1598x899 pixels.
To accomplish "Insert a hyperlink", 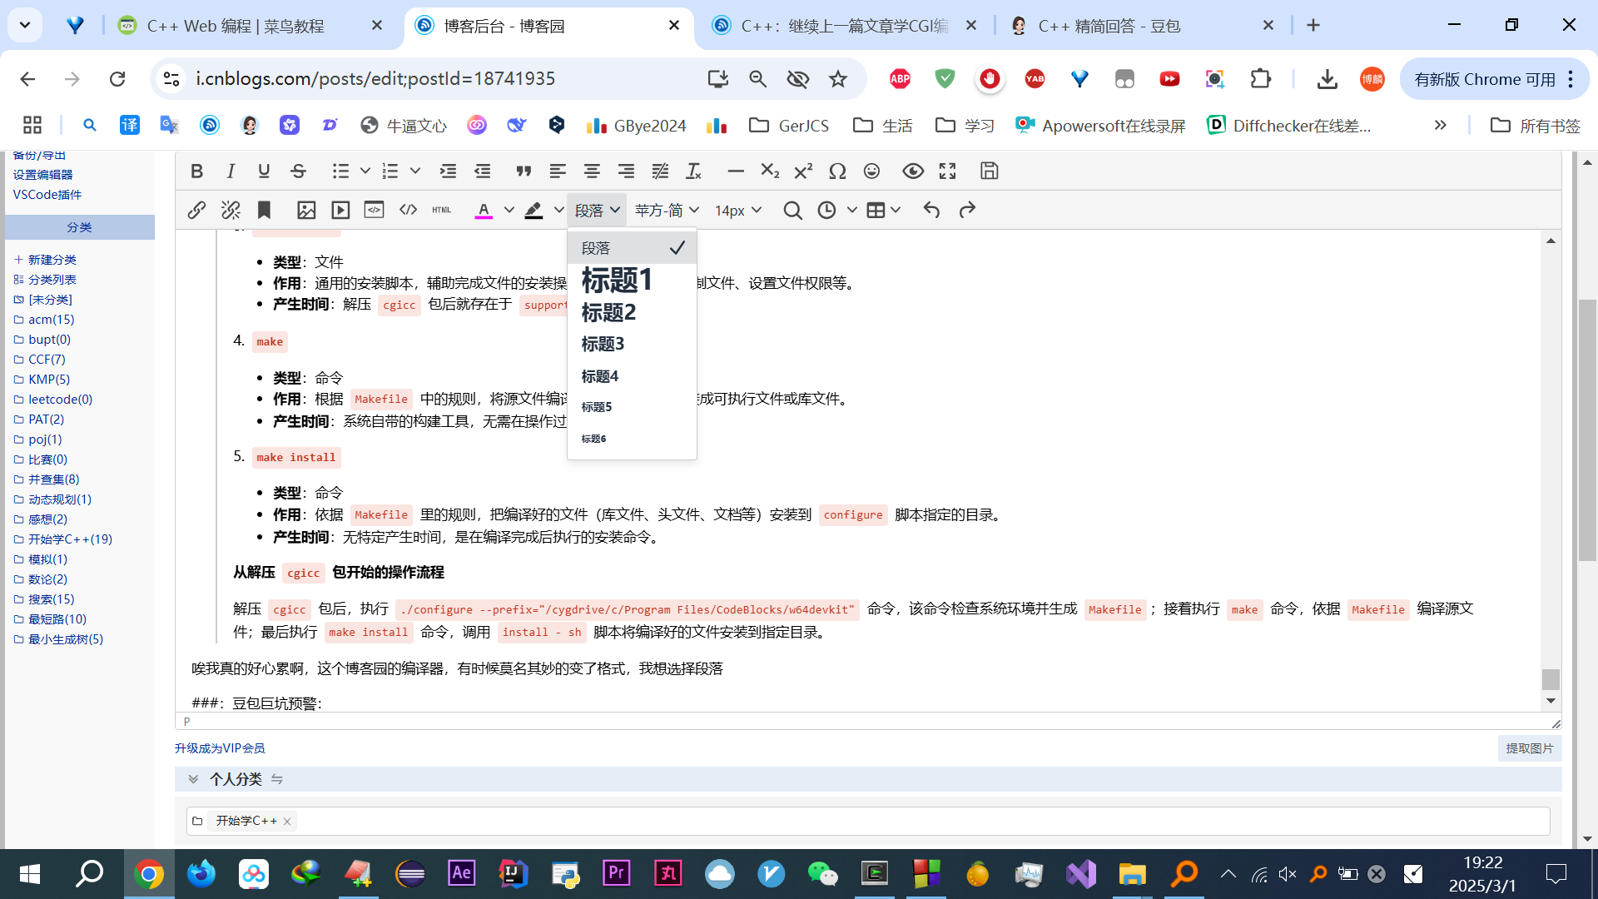I will [x=196, y=211].
